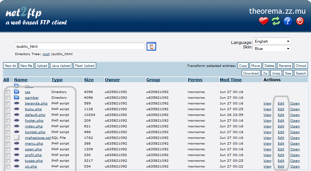Viewport: 311px width, 171px height.
Task: Open the index.php file link
Action: coord(34,126)
